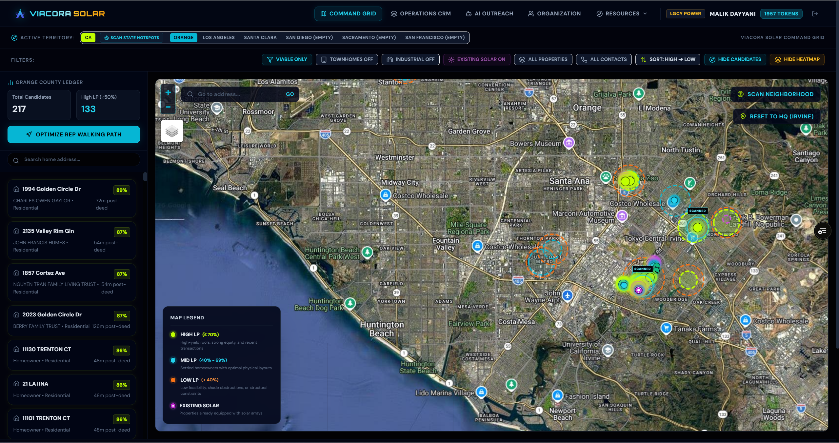This screenshot has width=839, height=443.
Task: Click the magnifier icon in Go to address
Action: point(190,94)
